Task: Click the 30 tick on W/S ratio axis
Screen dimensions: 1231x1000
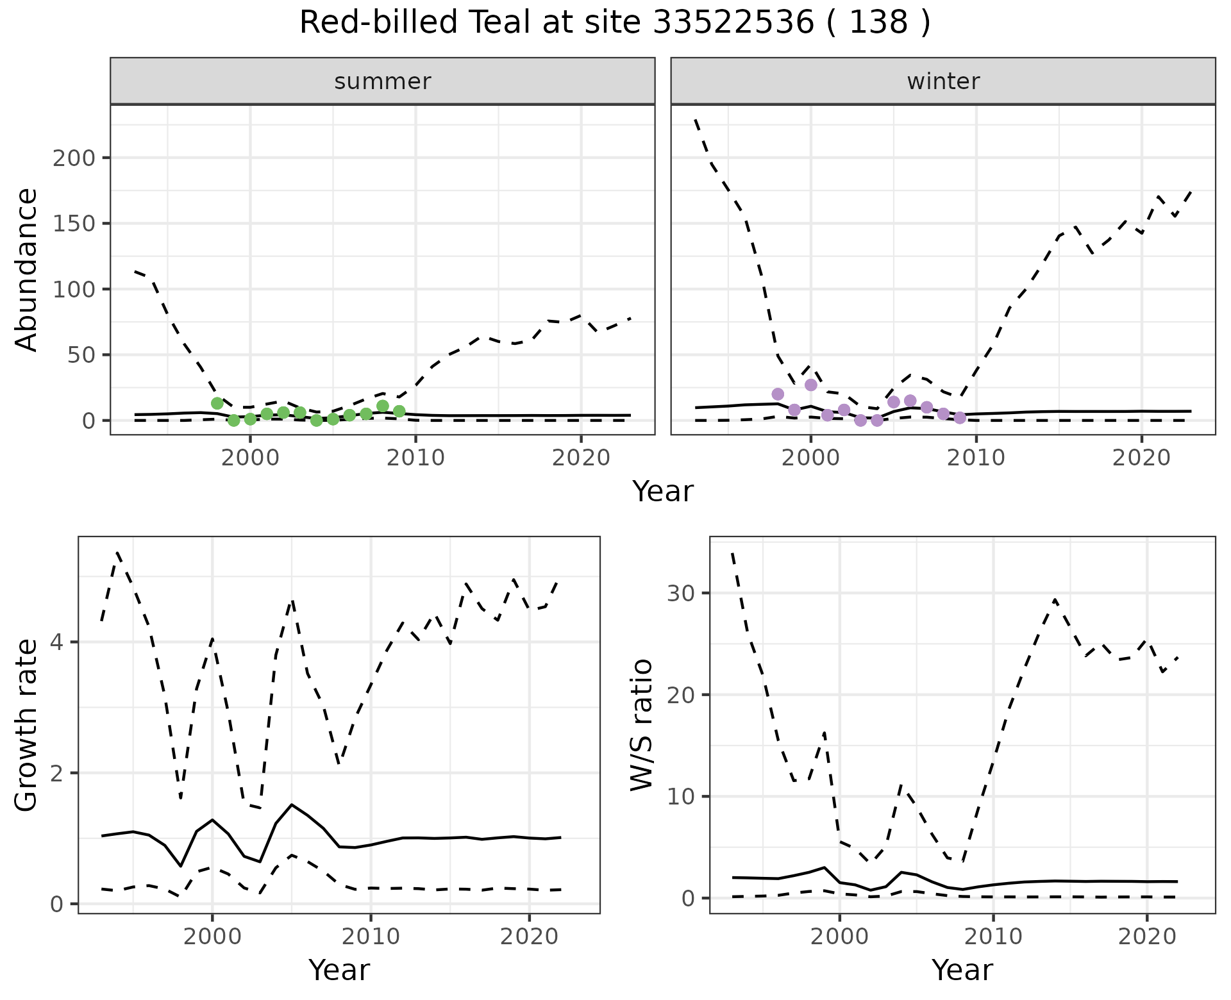Action: tap(682, 593)
